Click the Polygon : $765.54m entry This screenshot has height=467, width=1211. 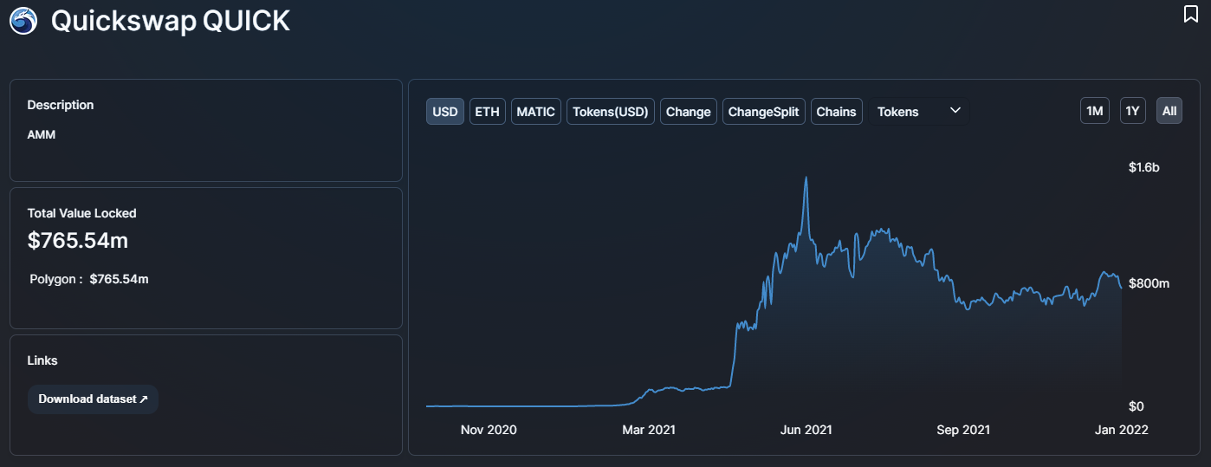89,279
